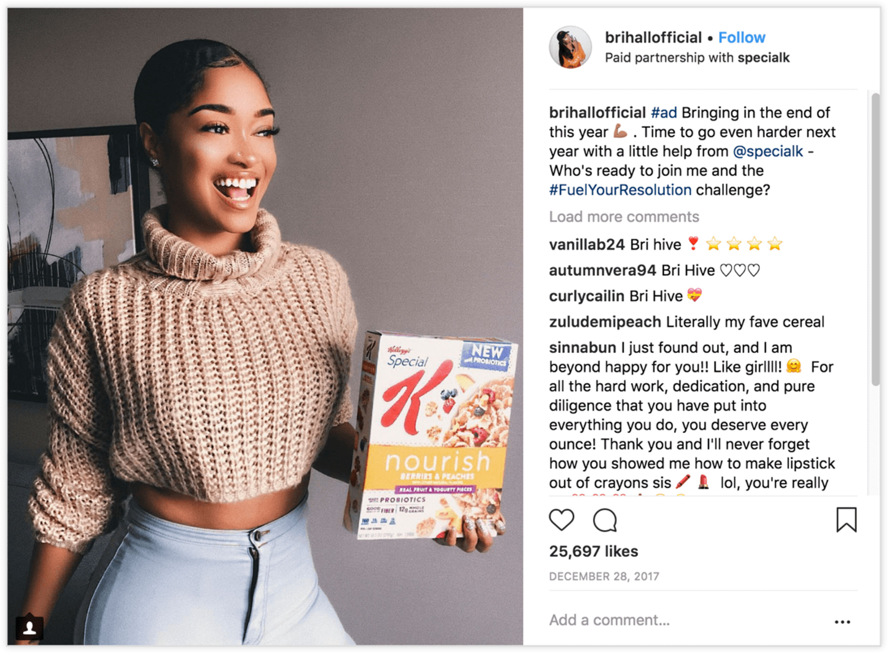This screenshot has width=888, height=653.
Task: Expand Load more comments
Action: click(x=624, y=216)
